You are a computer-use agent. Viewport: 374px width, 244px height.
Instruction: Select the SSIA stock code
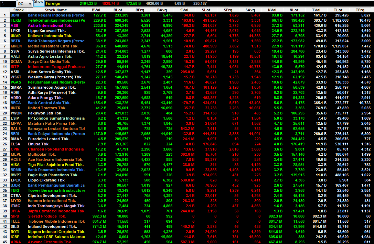[15, 52]
